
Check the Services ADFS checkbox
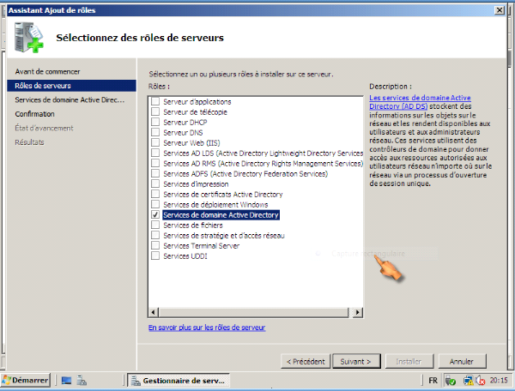coord(155,173)
